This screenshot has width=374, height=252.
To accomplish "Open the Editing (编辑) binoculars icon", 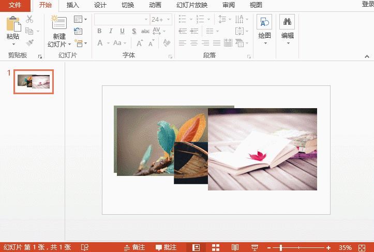I will [x=287, y=22].
